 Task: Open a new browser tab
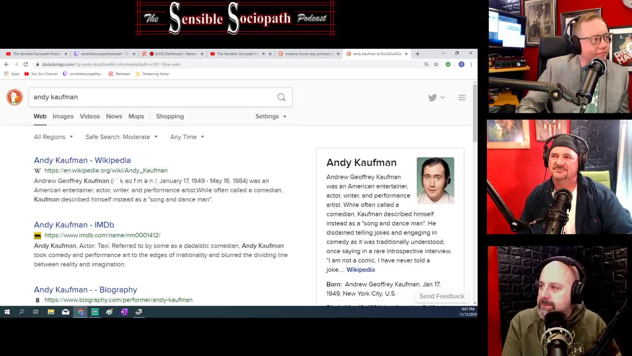pos(417,53)
